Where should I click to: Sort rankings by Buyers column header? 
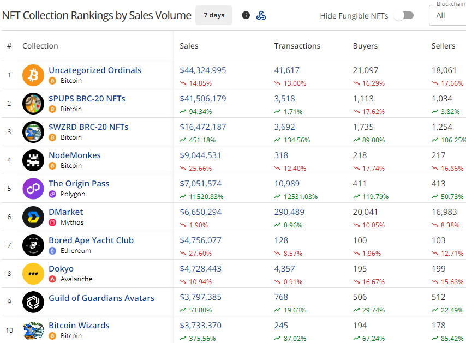pyautogui.click(x=365, y=46)
